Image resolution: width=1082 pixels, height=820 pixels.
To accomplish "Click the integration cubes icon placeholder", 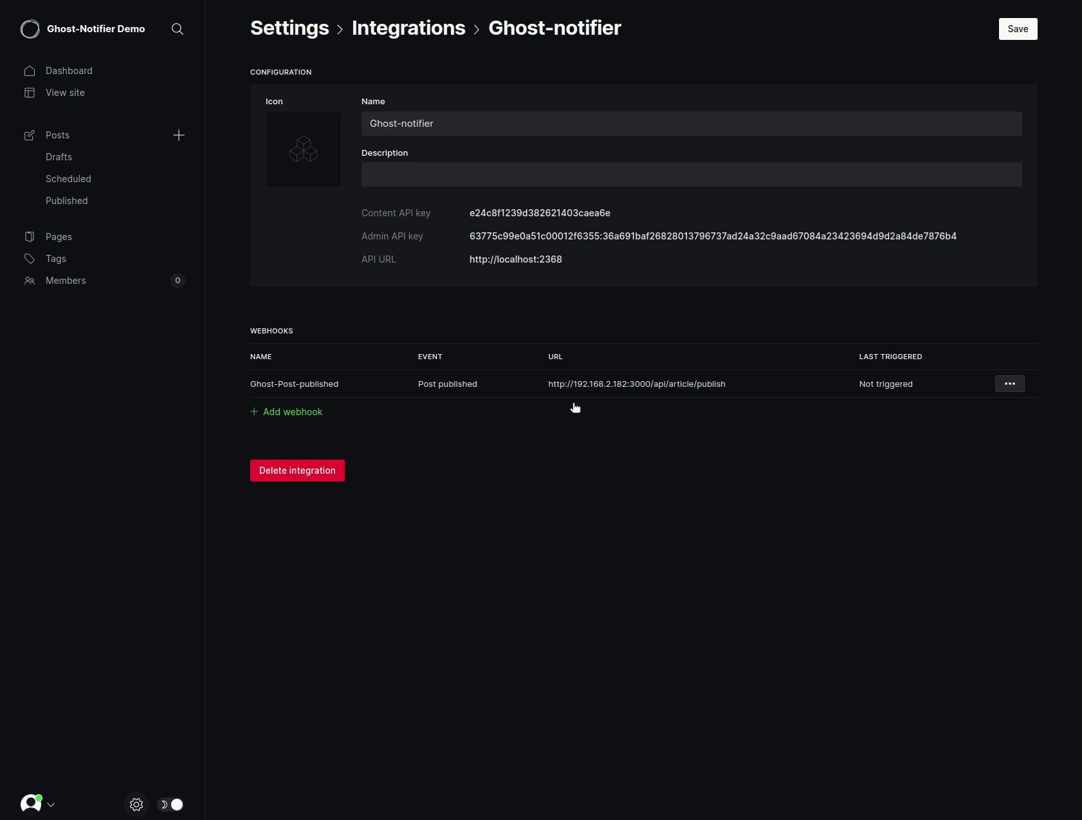I will click(304, 149).
